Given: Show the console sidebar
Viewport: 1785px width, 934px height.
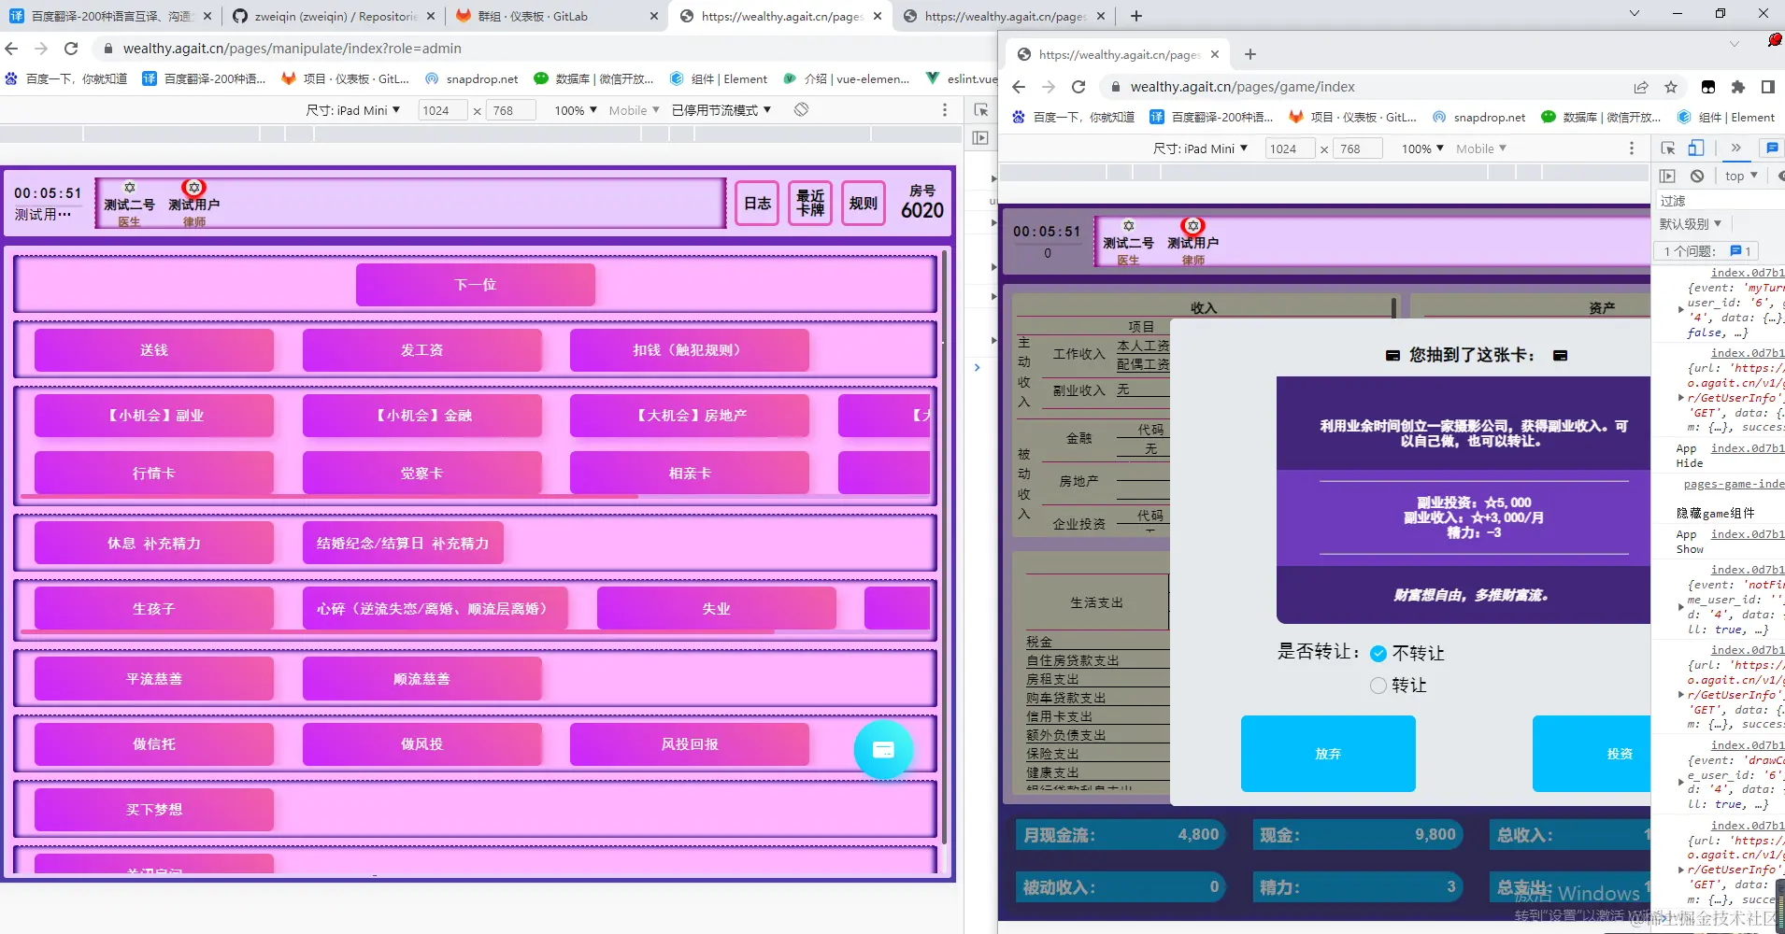Looking at the screenshot, I should point(1667,176).
